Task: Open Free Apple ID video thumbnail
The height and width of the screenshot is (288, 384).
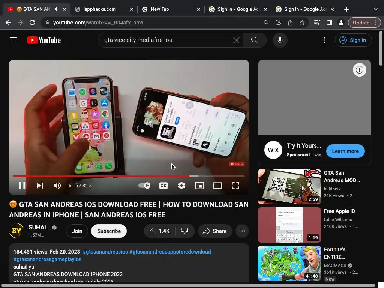Action: coord(289,225)
